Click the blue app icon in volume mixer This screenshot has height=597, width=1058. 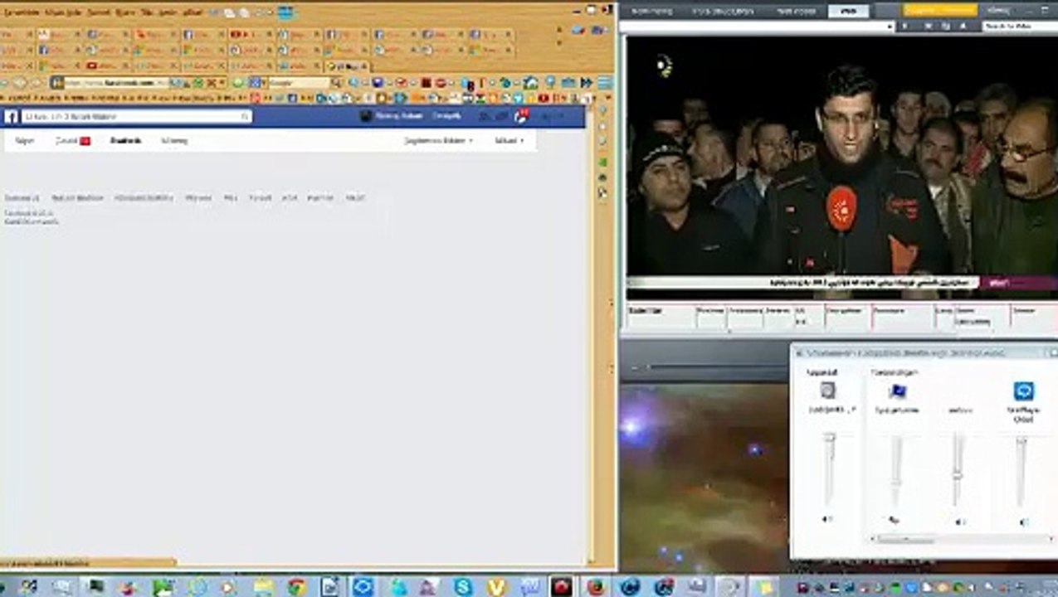[x=1024, y=391]
